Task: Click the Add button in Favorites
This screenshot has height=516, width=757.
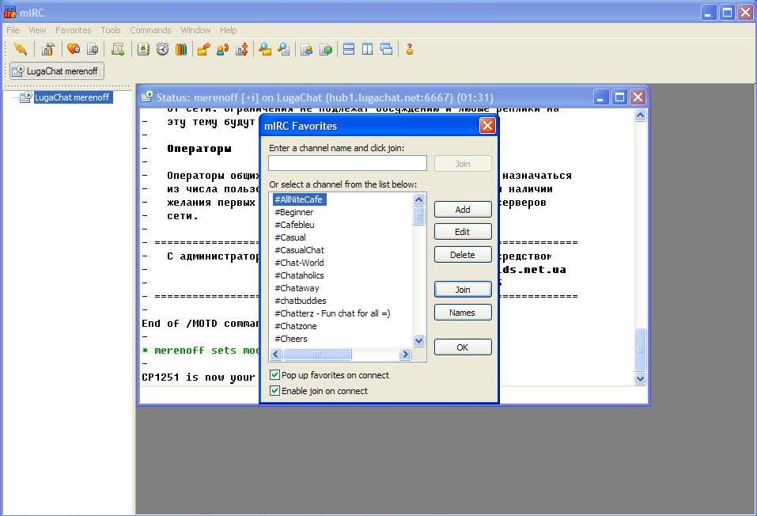Action: [463, 209]
